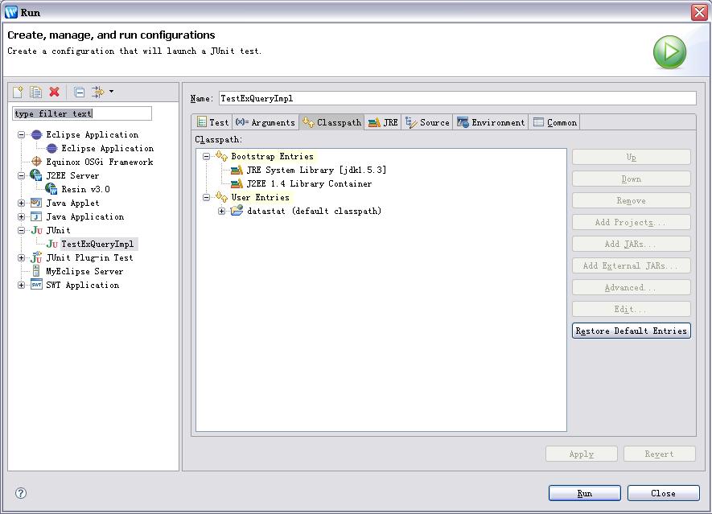
Task: Click the TestExQueryImpl JUnit icon
Action: coord(52,244)
